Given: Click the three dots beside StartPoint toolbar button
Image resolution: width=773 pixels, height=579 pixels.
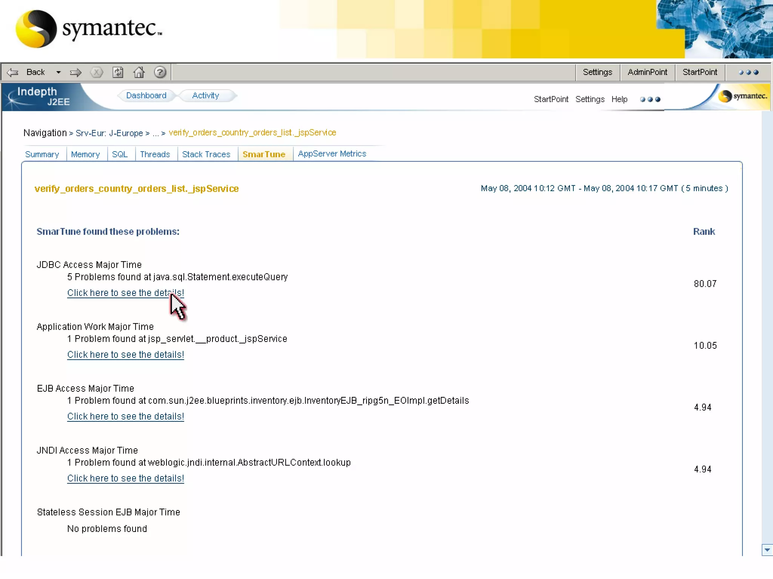Looking at the screenshot, I should point(748,72).
